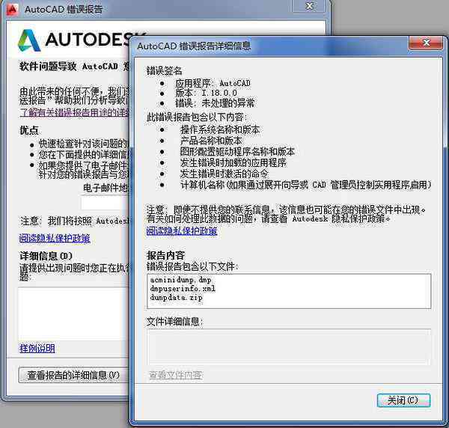Click the 图形配置驱动程序名称和版本 list entry
The image size is (449, 428).
click(237, 151)
